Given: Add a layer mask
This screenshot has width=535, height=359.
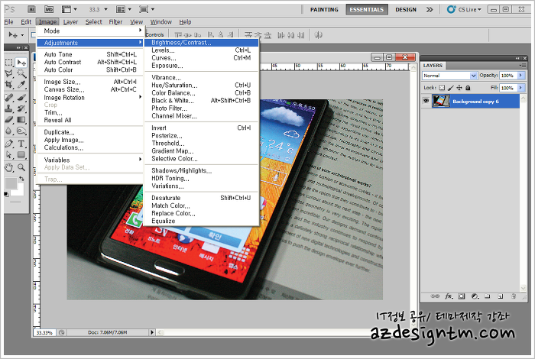Looking at the screenshot, I should tap(462, 296).
